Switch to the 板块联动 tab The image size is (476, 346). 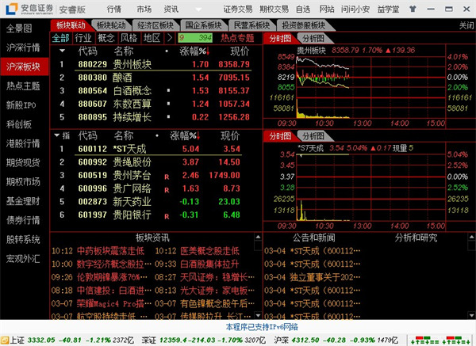tap(71, 25)
